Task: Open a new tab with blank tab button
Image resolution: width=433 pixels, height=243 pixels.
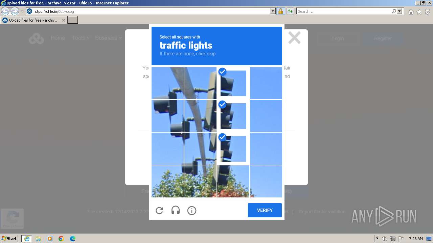Action: click(x=73, y=20)
